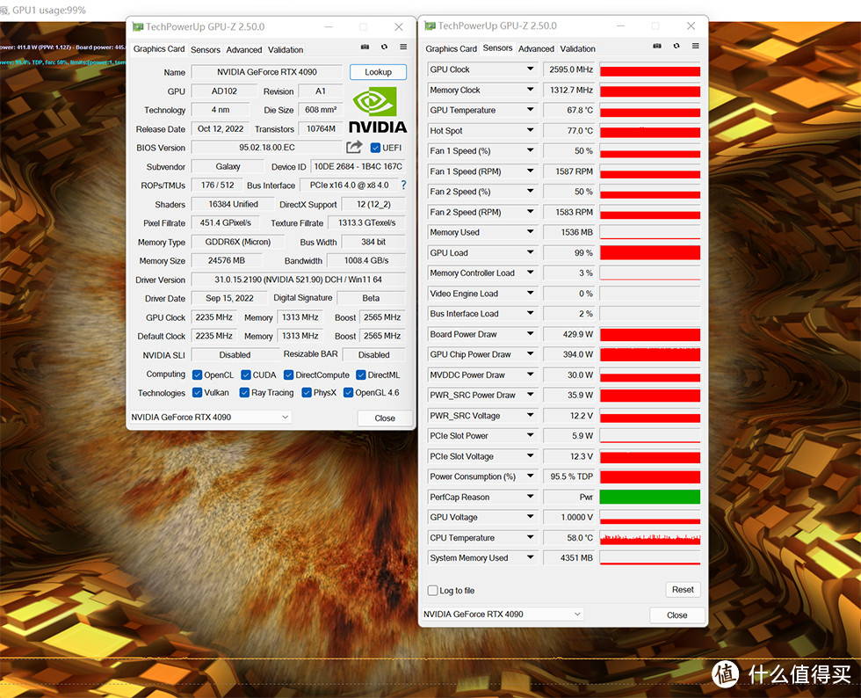Image resolution: width=861 pixels, height=698 pixels.
Task: Click the Shaders value 16384 Unified
Action: (233, 205)
